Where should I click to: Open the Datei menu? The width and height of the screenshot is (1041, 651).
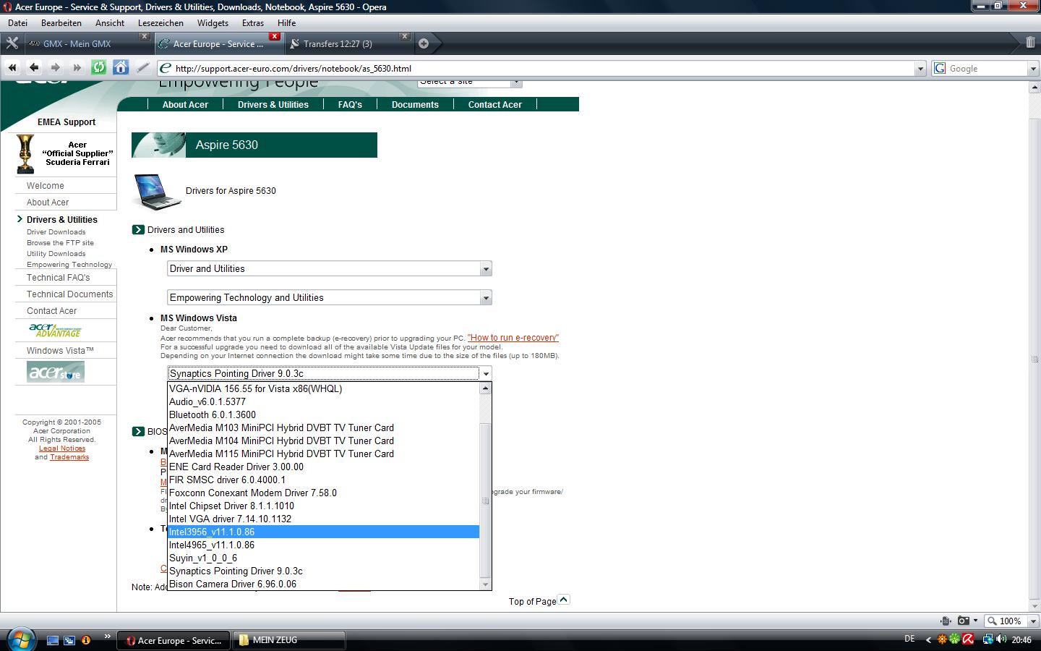pyautogui.click(x=17, y=22)
